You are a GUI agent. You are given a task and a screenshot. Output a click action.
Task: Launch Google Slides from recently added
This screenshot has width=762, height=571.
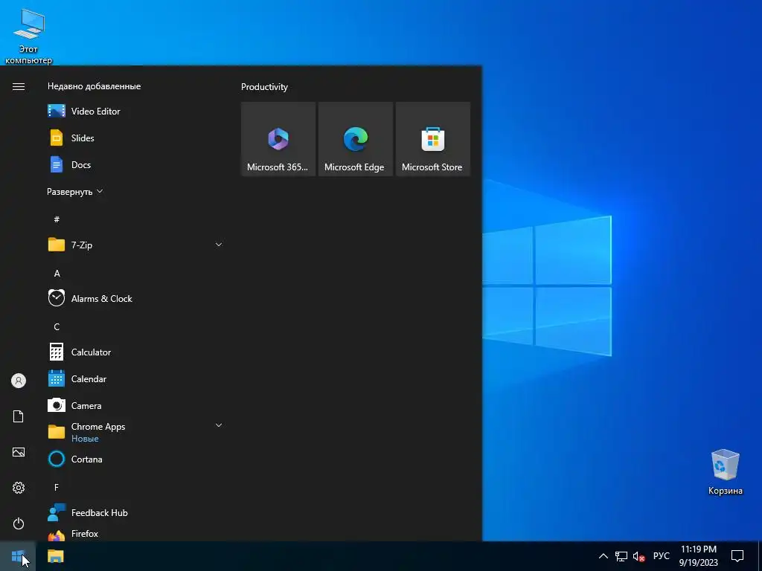click(x=83, y=138)
